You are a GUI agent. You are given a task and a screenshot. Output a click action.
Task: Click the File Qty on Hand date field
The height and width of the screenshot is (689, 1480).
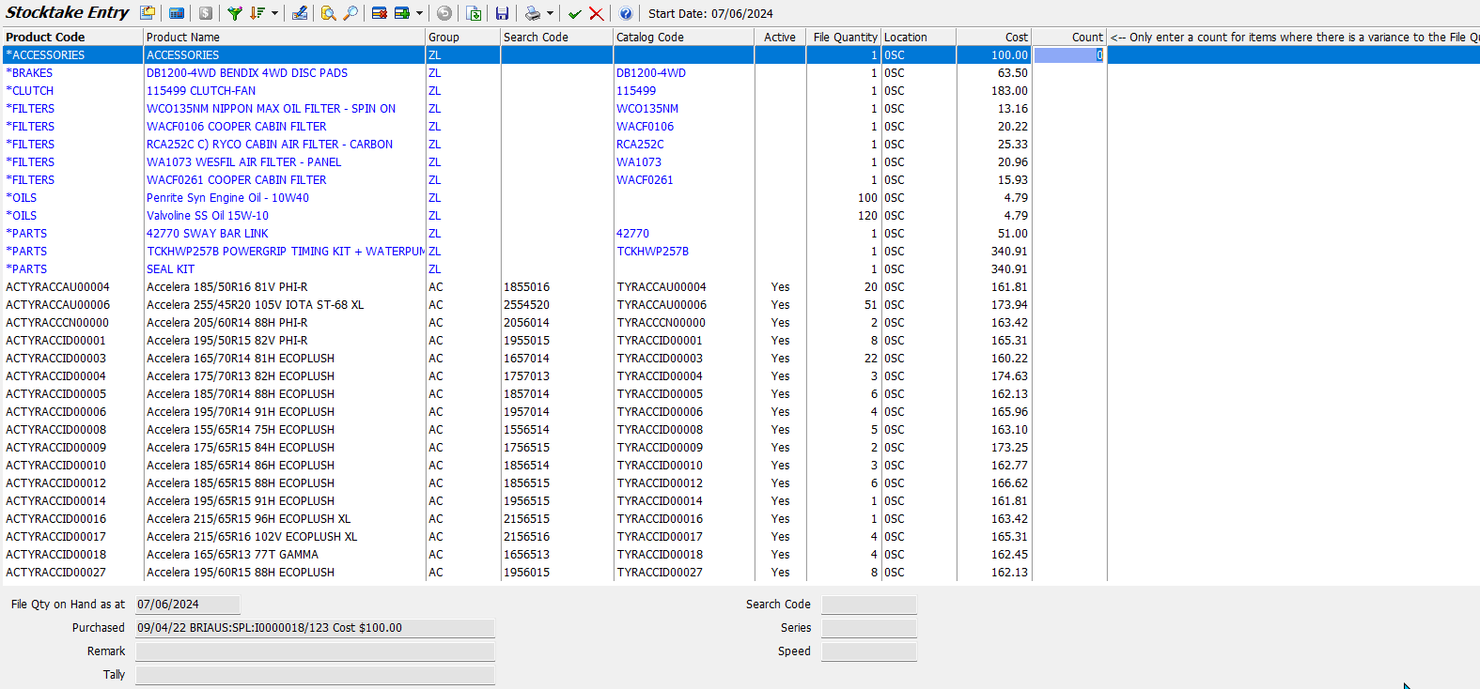coord(188,605)
